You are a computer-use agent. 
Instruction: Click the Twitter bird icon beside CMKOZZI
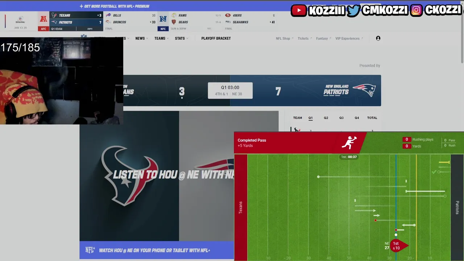point(353,11)
